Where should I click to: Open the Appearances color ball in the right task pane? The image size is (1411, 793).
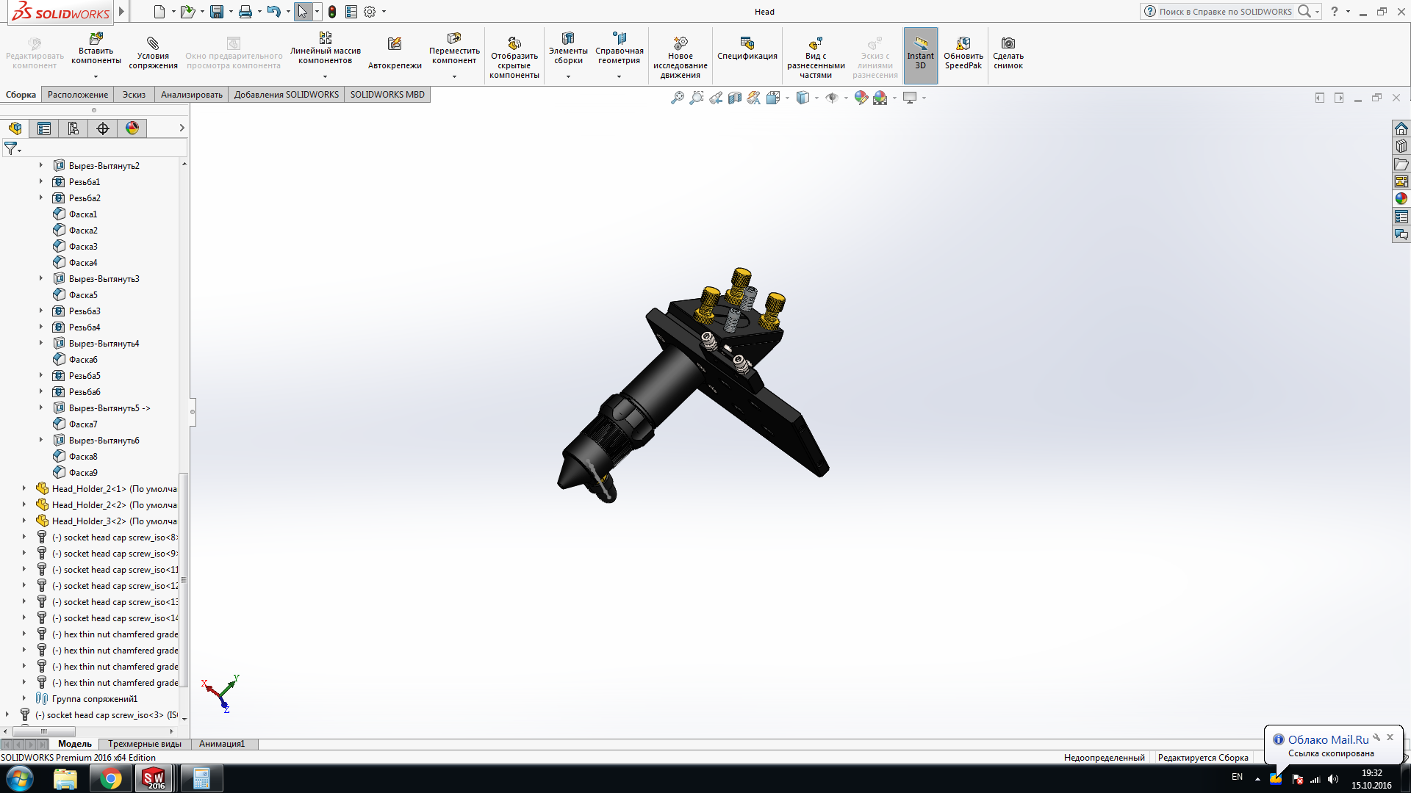[x=1401, y=198]
